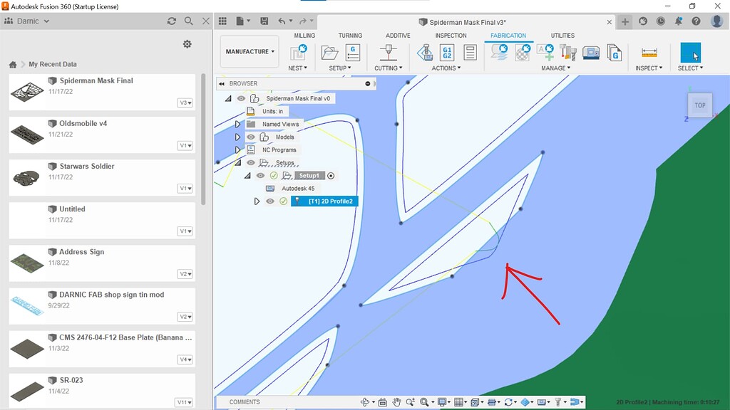Toggle visibility of Spiderman Mask Final v0
This screenshot has height=410, width=730.
(x=240, y=98)
